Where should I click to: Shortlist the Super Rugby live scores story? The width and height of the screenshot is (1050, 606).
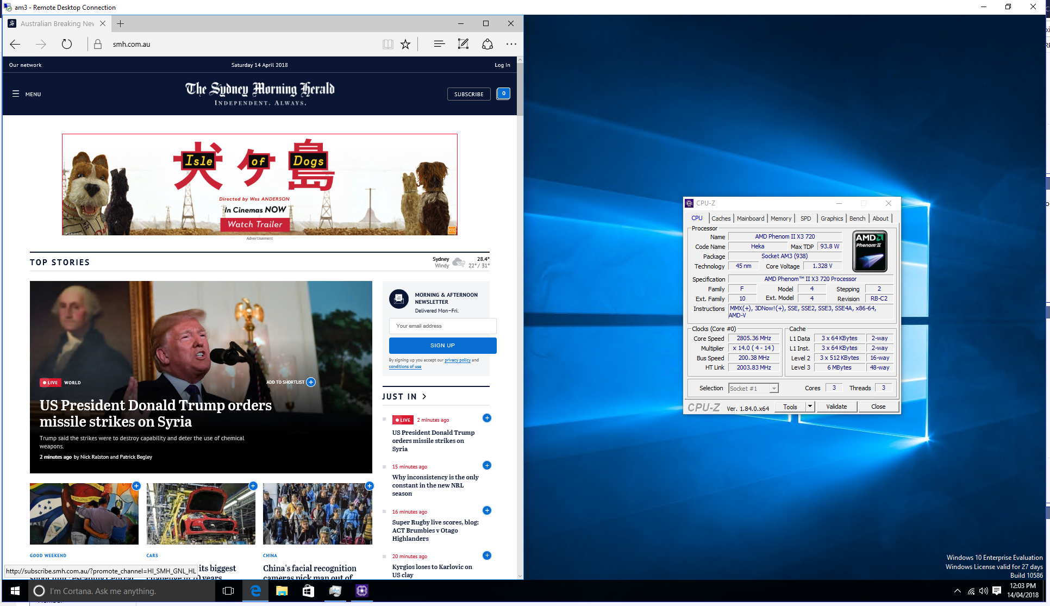point(487,510)
